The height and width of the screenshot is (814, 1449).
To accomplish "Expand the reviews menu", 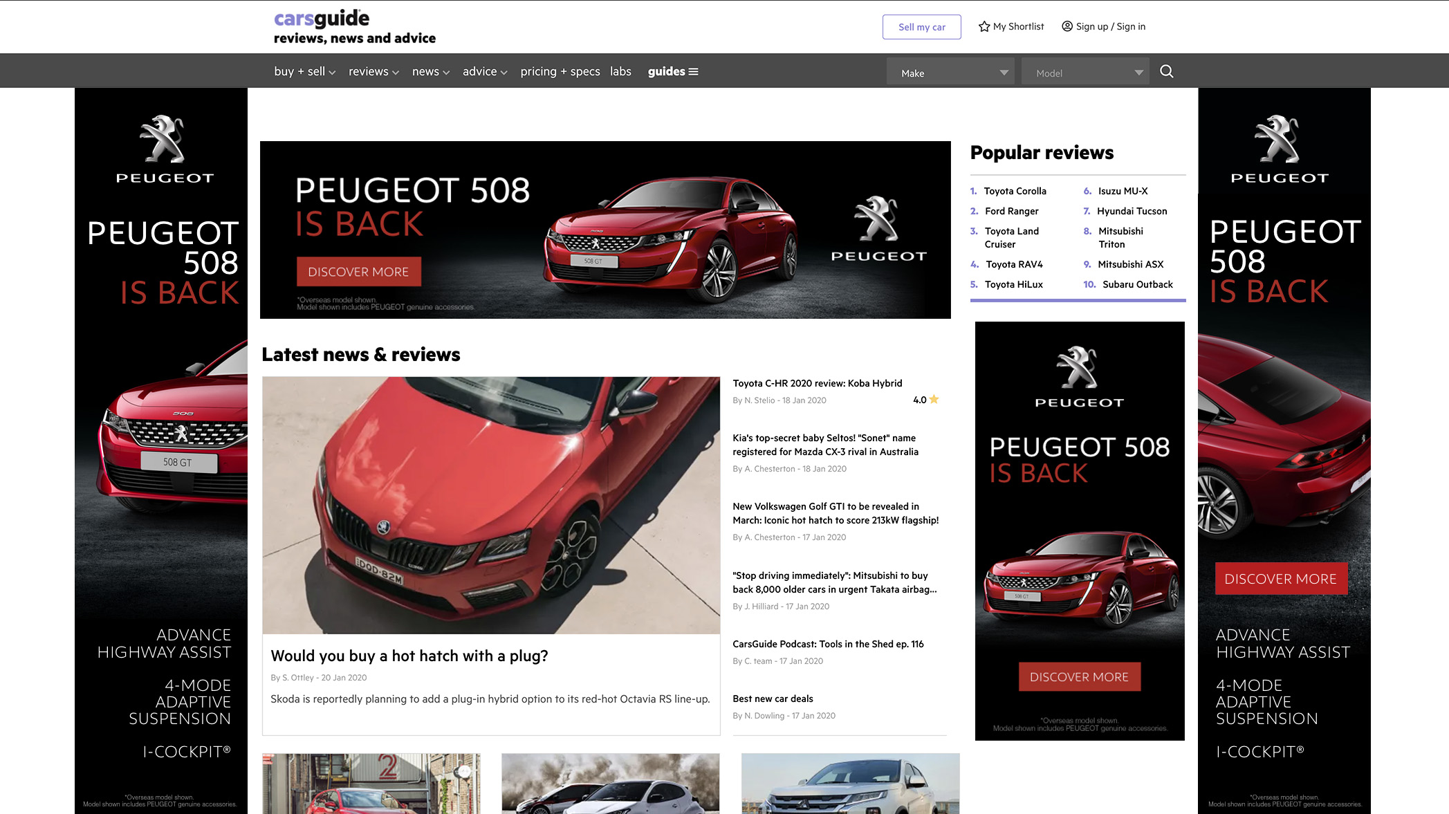I will 373,71.
